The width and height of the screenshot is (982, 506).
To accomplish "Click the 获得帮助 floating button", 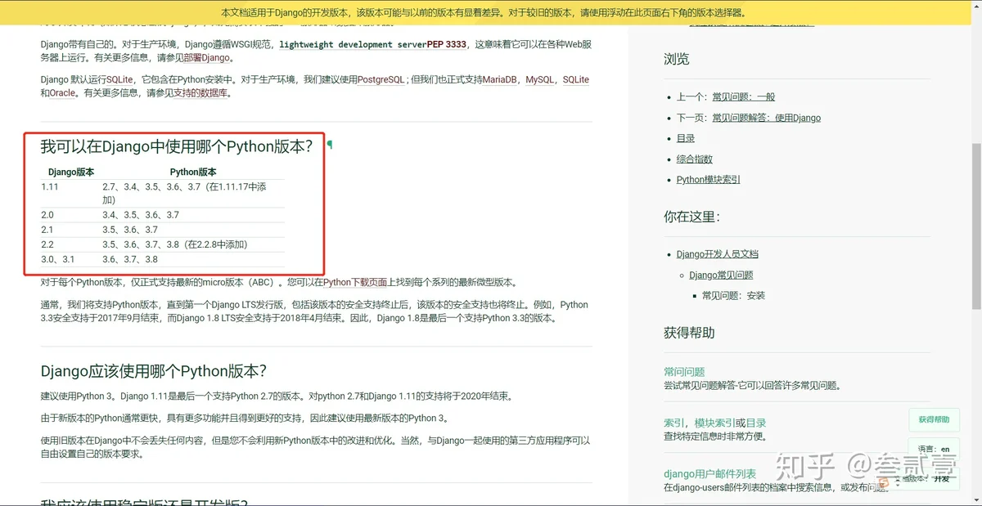I will click(934, 419).
